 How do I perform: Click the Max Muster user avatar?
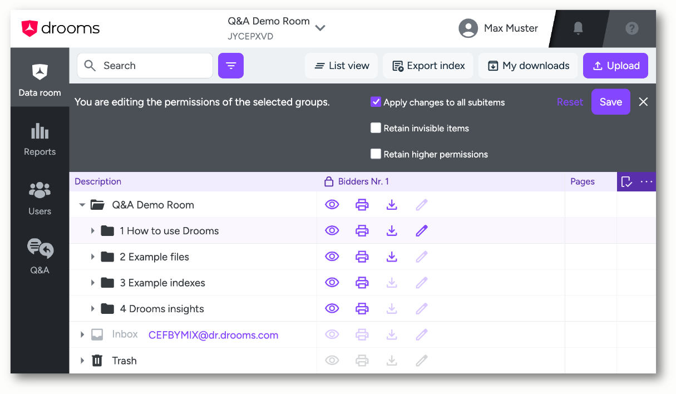468,28
